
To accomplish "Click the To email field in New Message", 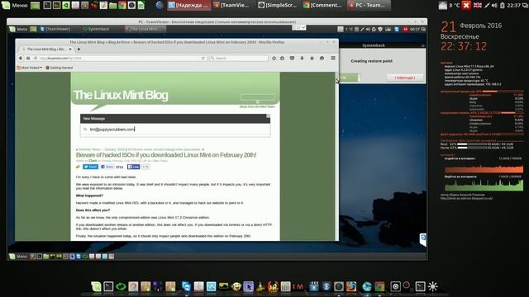I will 175,130.
